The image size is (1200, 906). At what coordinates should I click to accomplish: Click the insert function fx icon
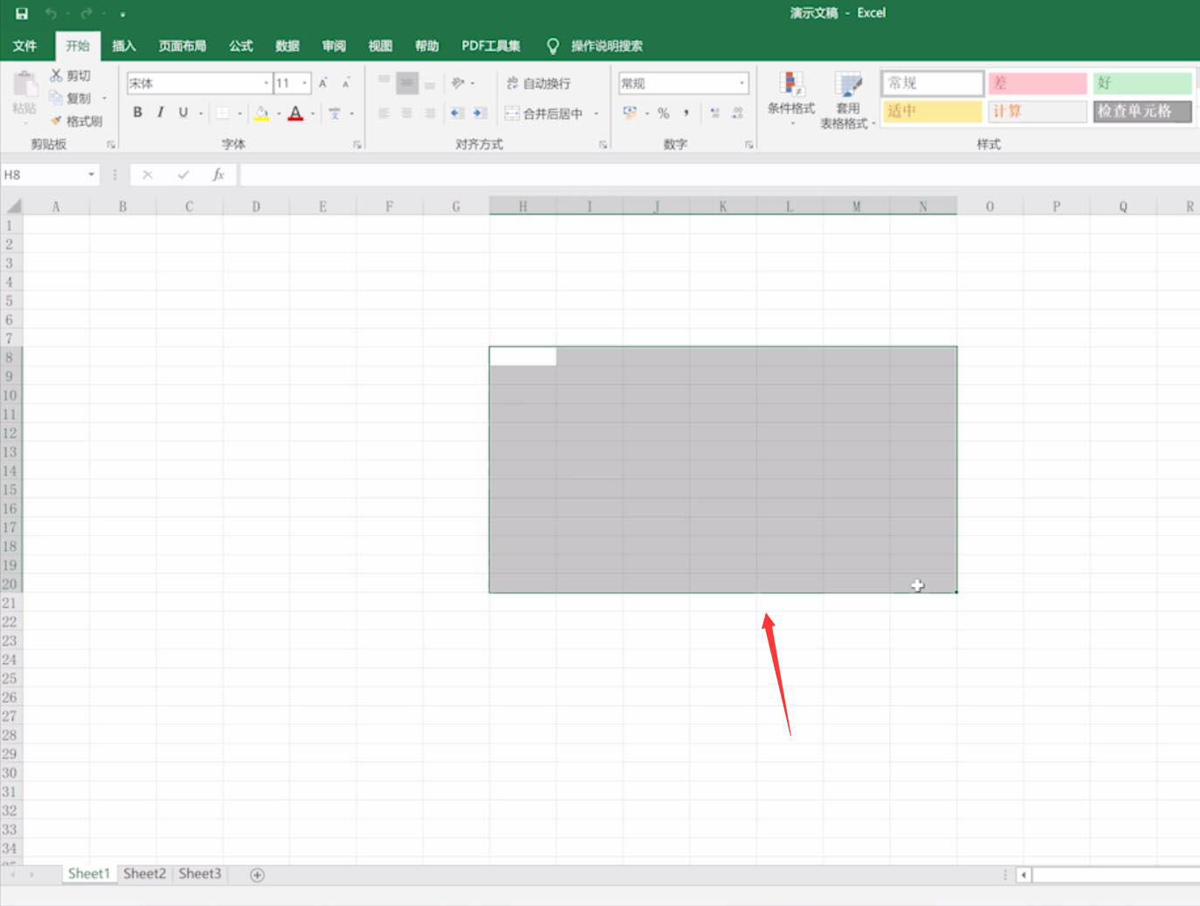pyautogui.click(x=218, y=175)
